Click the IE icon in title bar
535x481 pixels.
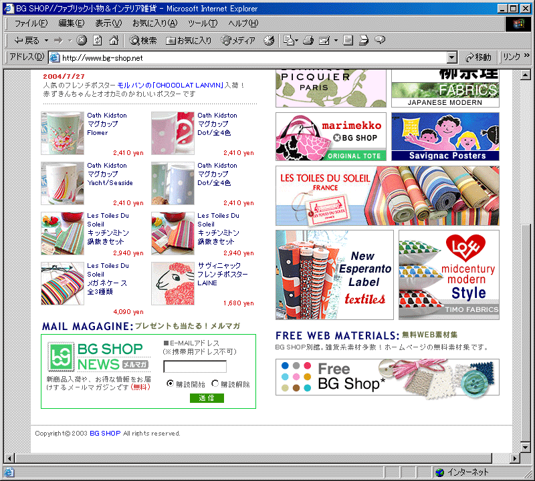(9, 8)
